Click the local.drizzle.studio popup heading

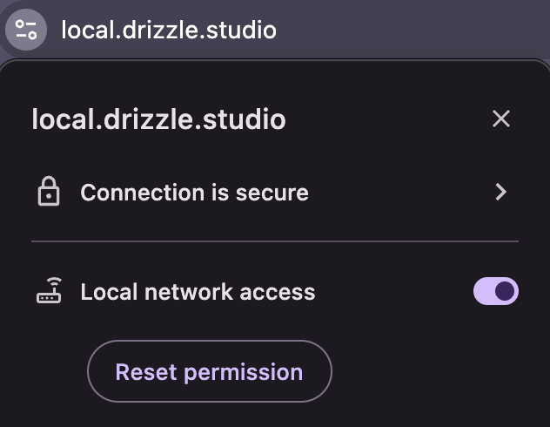158,119
